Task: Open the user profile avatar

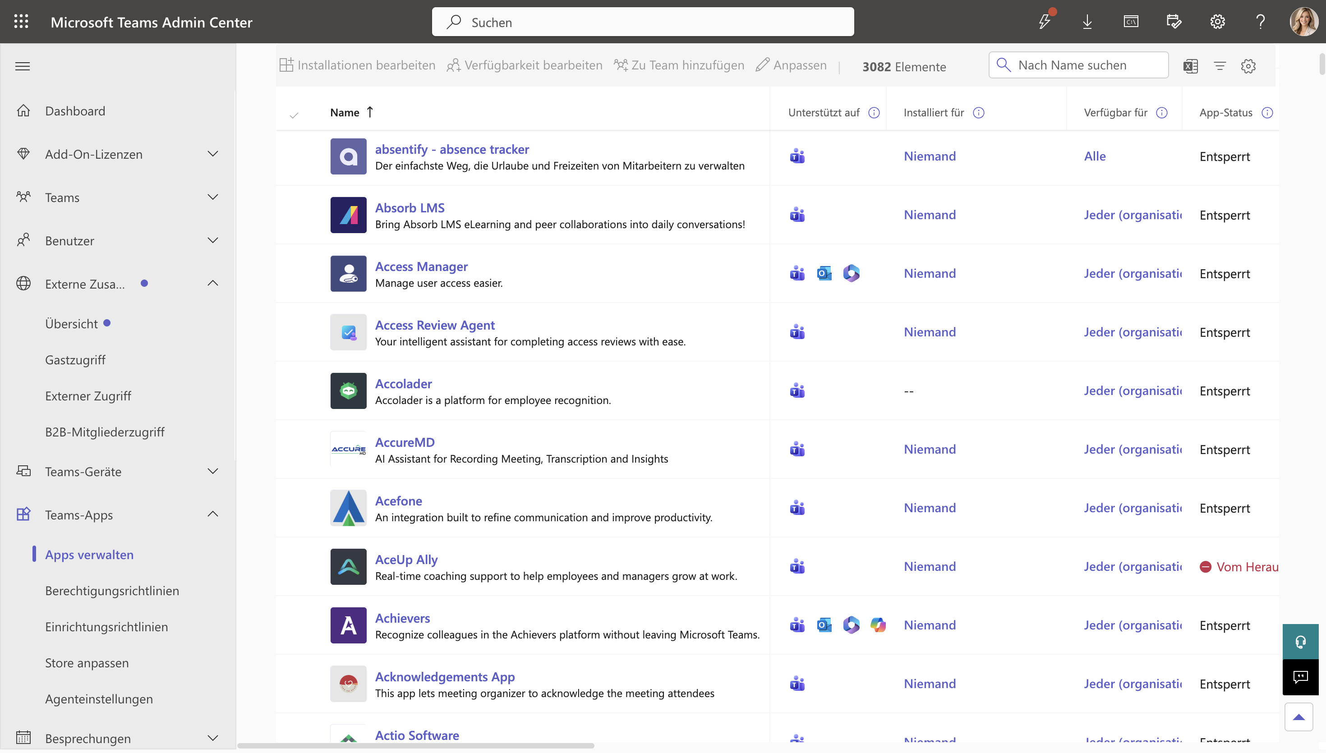Action: point(1304,22)
